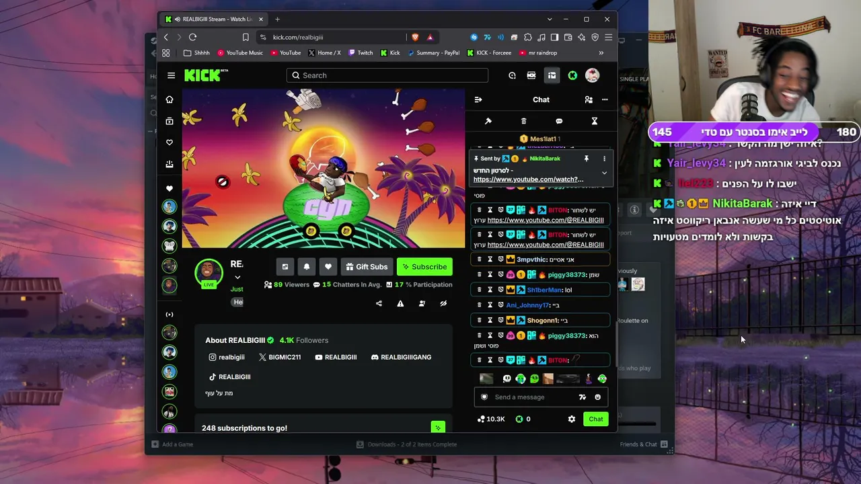Viewport: 861px width, 484px height.
Task: Bookmark this page in the address bar
Action: 246,37
